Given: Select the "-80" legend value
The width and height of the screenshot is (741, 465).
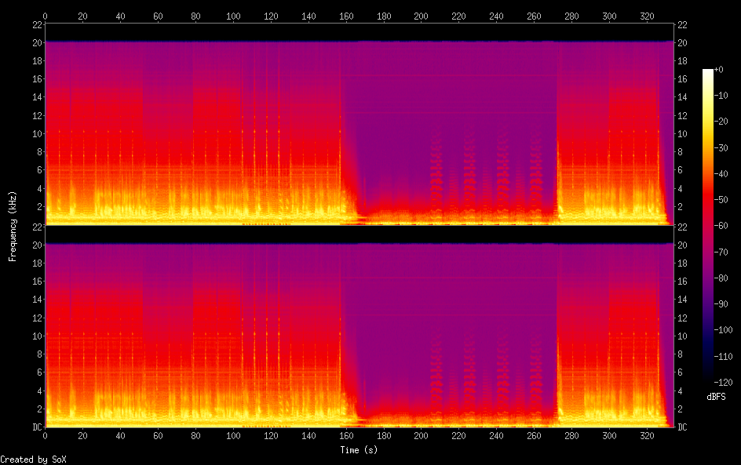Looking at the screenshot, I should click(x=721, y=278).
